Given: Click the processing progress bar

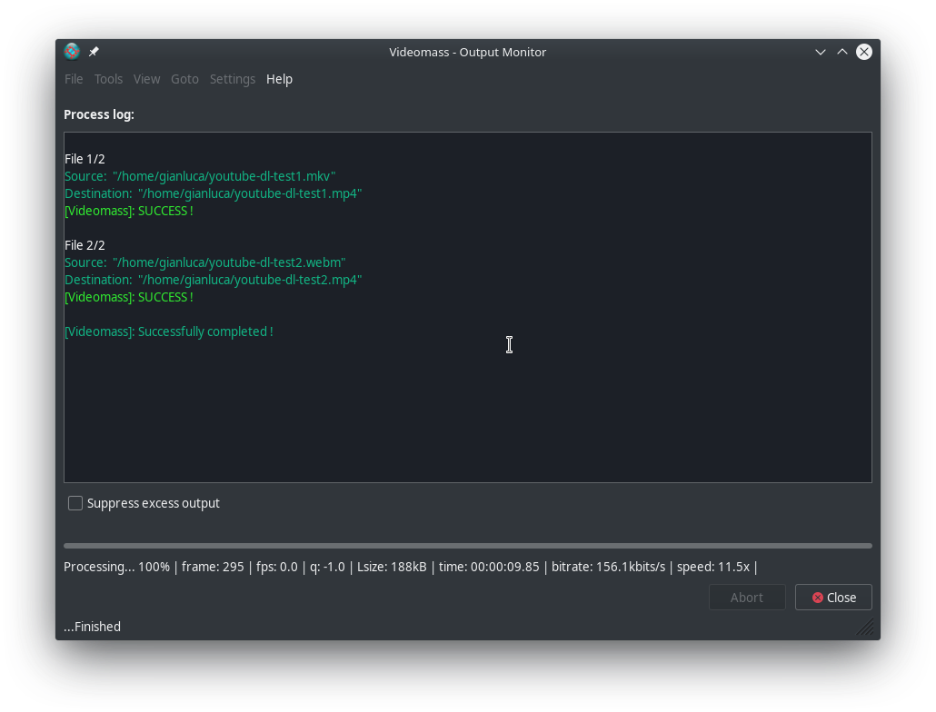Looking at the screenshot, I should 468,546.
